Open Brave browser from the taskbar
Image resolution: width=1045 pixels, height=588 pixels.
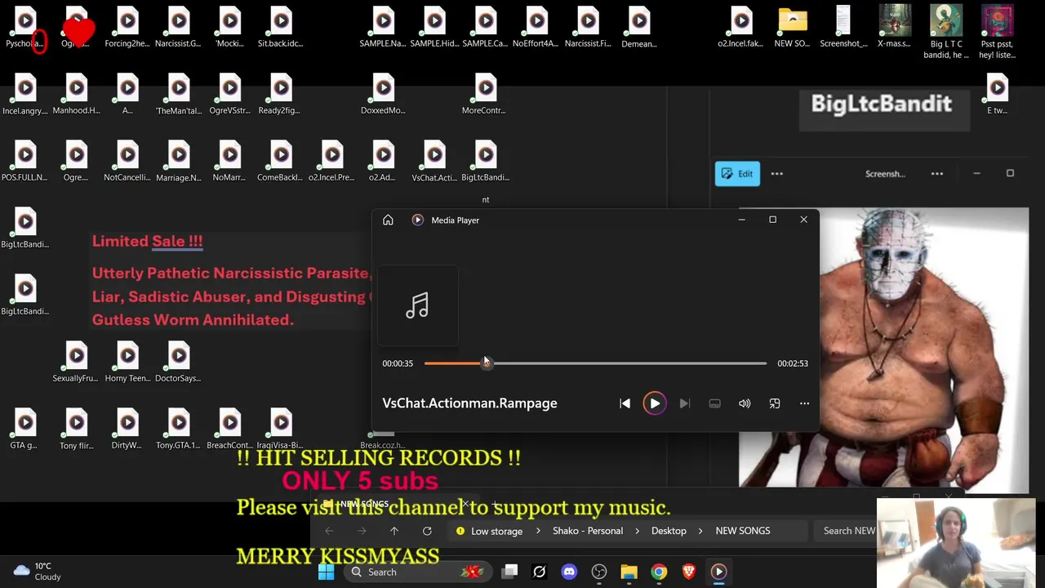click(689, 572)
